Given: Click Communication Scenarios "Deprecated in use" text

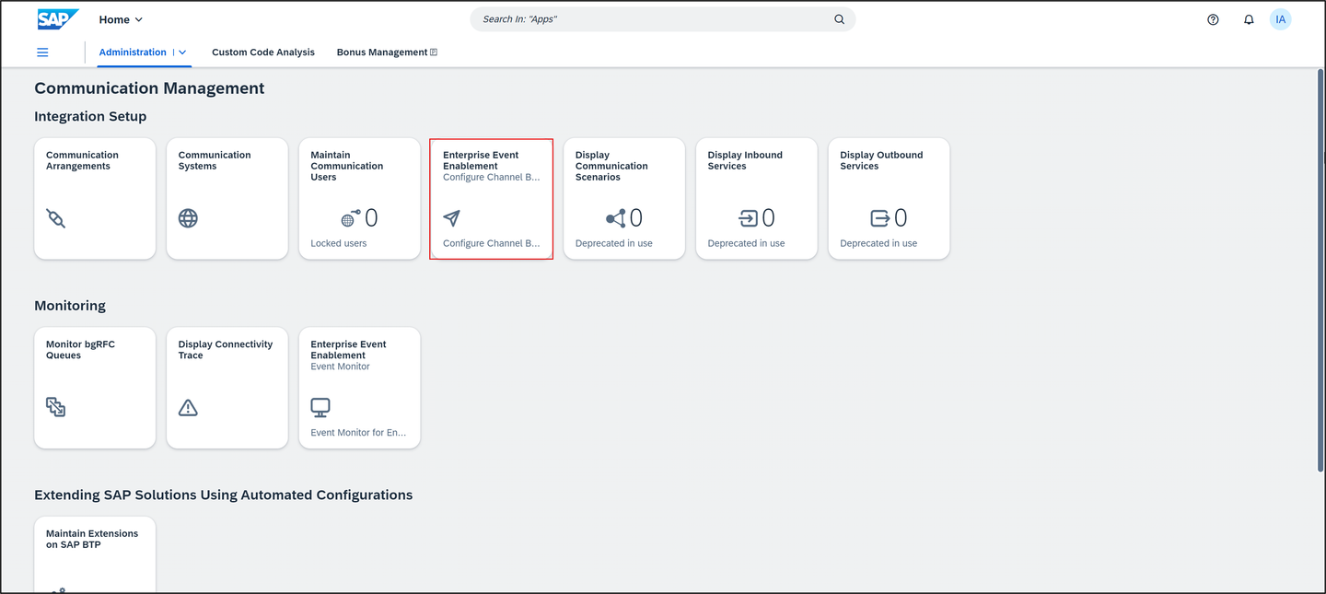Looking at the screenshot, I should click(614, 243).
